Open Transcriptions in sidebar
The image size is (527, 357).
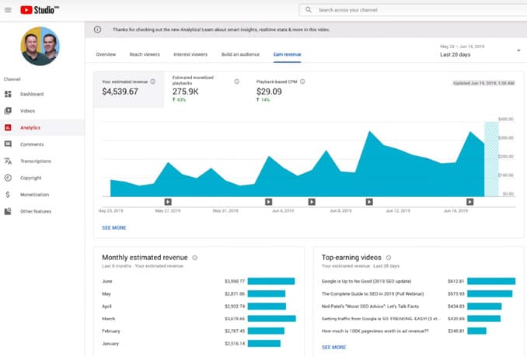[35, 161]
